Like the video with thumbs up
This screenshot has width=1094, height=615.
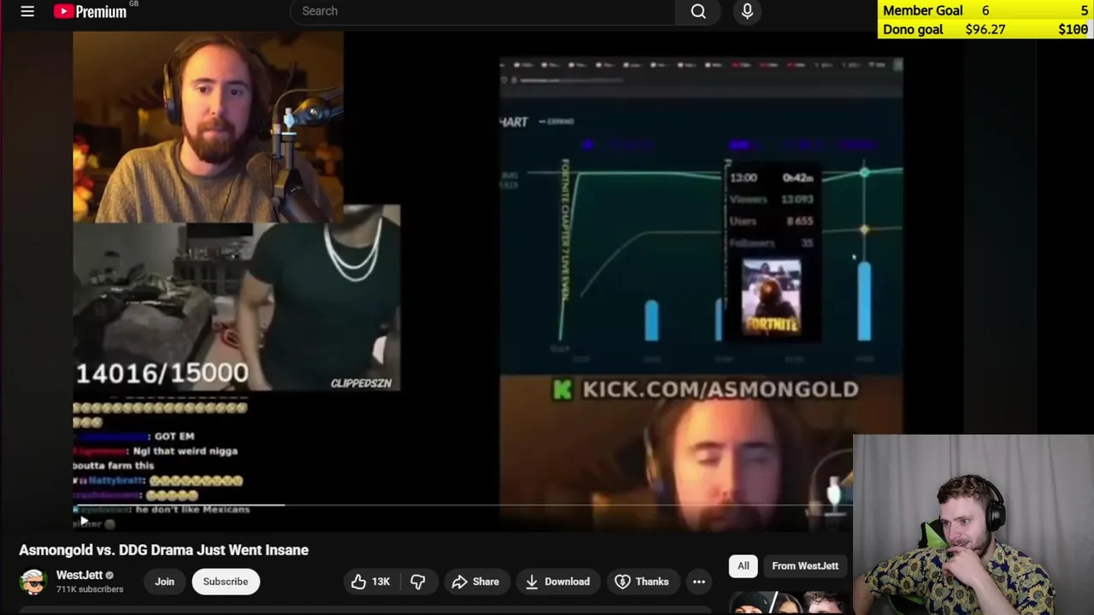tap(370, 582)
